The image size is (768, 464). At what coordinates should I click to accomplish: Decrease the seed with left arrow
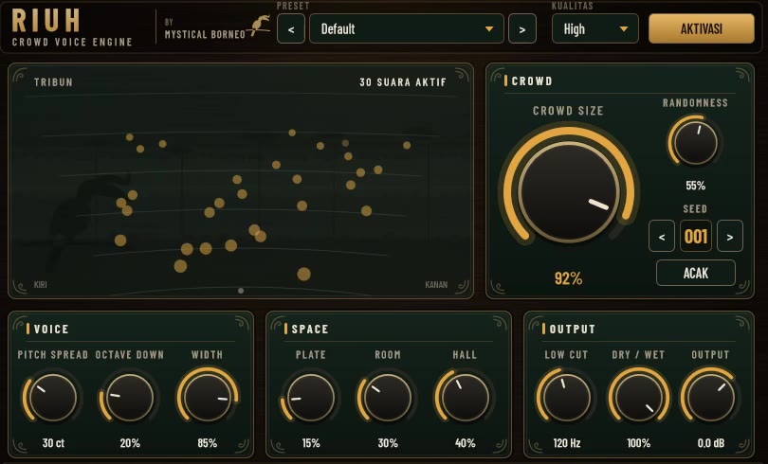(662, 237)
